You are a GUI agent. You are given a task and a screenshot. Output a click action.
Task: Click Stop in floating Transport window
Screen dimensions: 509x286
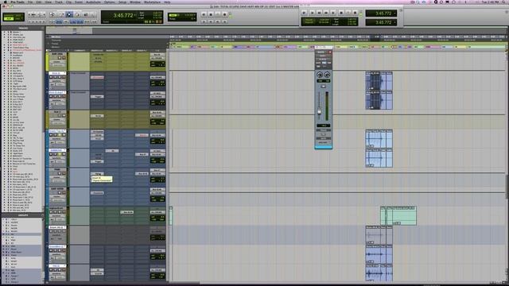[341, 13]
